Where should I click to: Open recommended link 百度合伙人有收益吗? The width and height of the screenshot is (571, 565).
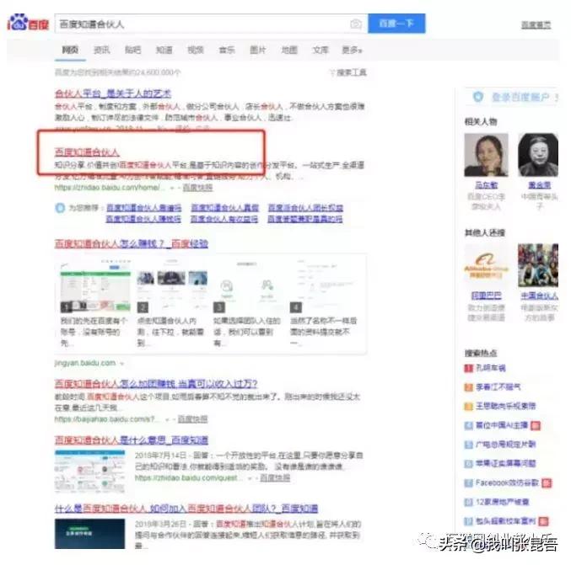[224, 219]
